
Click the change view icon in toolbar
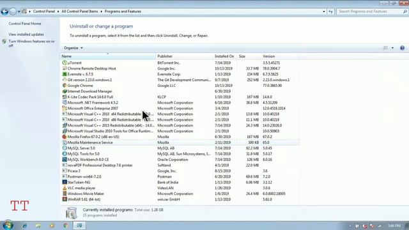tap(385, 48)
